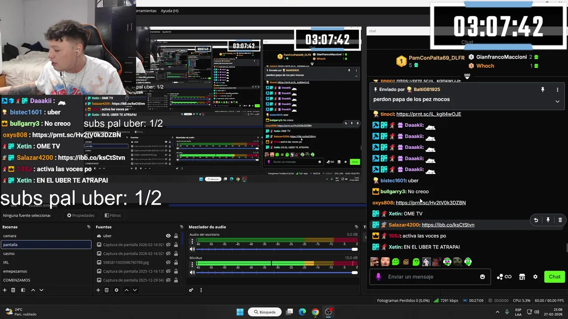Open advanced audio properties gear icon
The image size is (568, 319).
coord(191,290)
